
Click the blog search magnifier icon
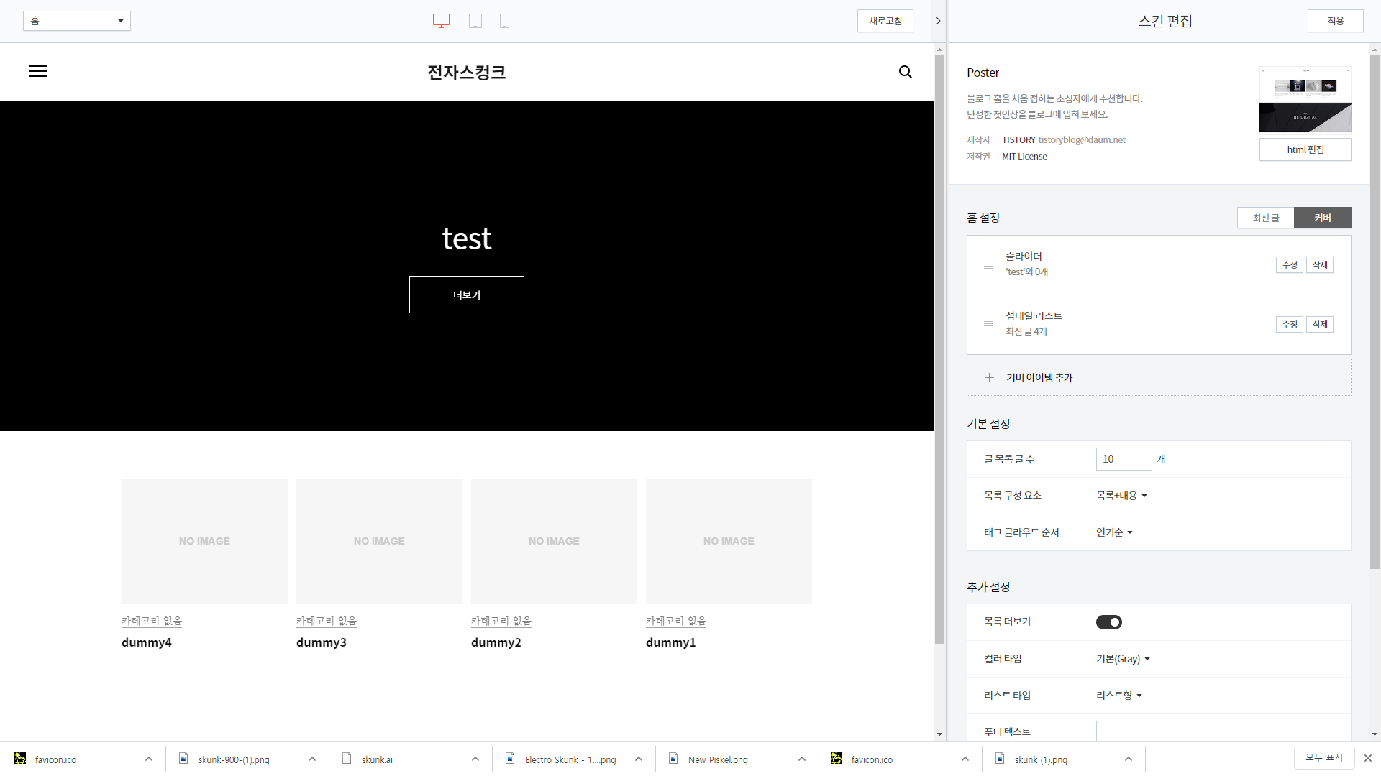tap(905, 72)
